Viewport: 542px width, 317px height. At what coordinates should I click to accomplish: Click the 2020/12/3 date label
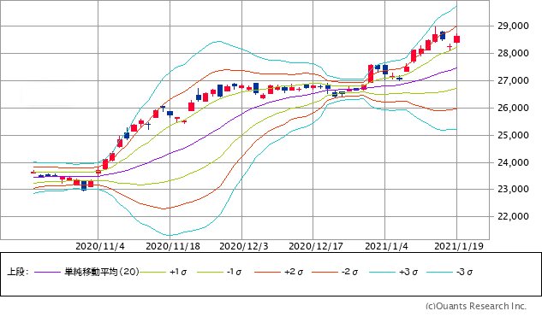point(244,246)
